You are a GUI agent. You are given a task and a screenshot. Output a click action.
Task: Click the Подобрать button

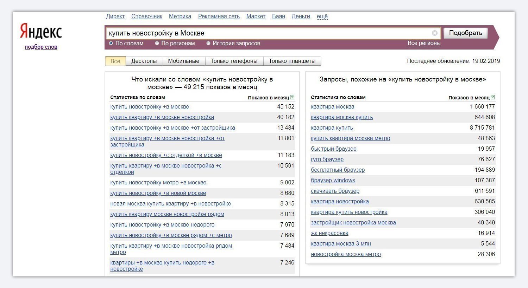pyautogui.click(x=466, y=33)
